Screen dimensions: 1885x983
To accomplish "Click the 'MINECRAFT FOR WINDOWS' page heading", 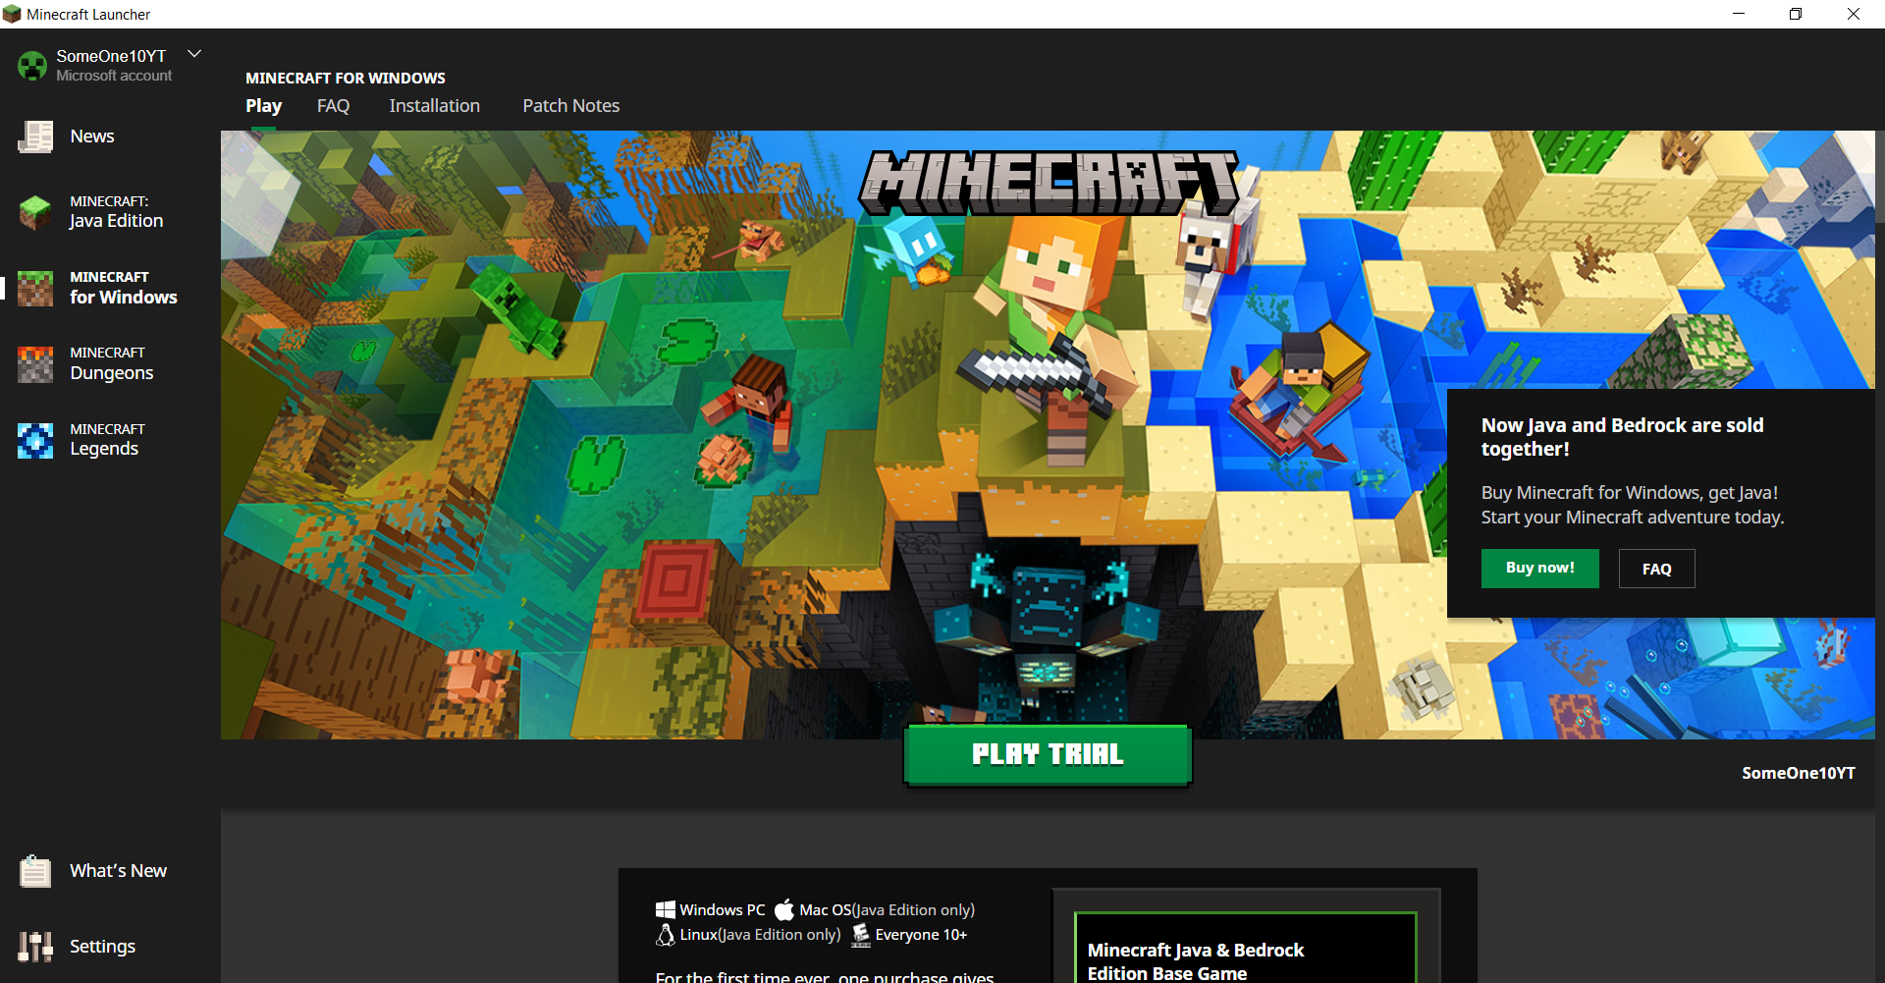I will coord(346,78).
